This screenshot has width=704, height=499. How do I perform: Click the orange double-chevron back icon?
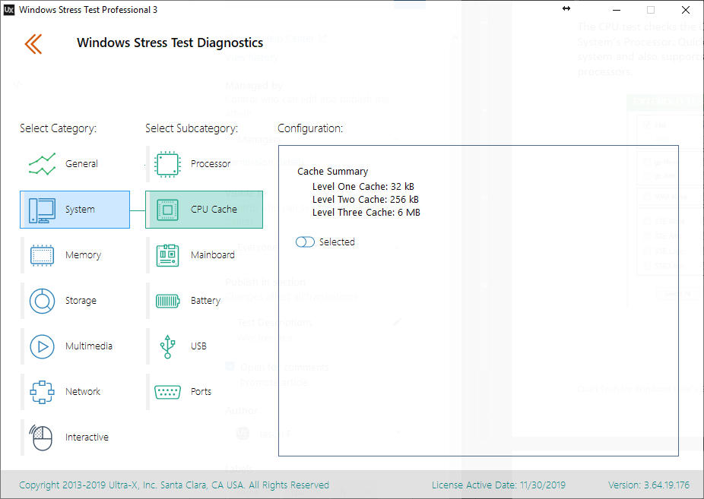(33, 44)
